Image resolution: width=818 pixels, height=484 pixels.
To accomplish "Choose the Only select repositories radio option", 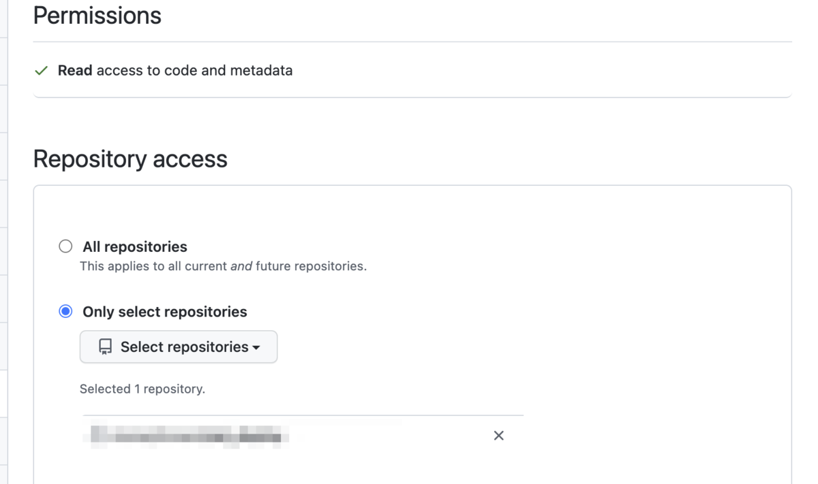I will click(x=65, y=312).
